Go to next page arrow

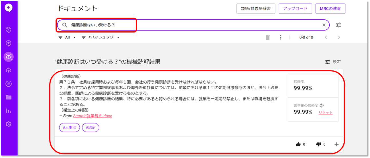pyautogui.click(x=339, y=37)
